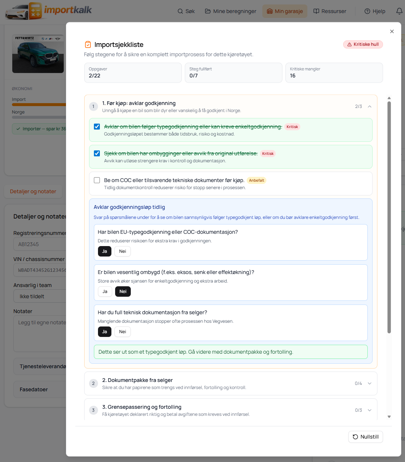Uncheck the ombygginger check task
405x462 pixels.
click(97, 153)
